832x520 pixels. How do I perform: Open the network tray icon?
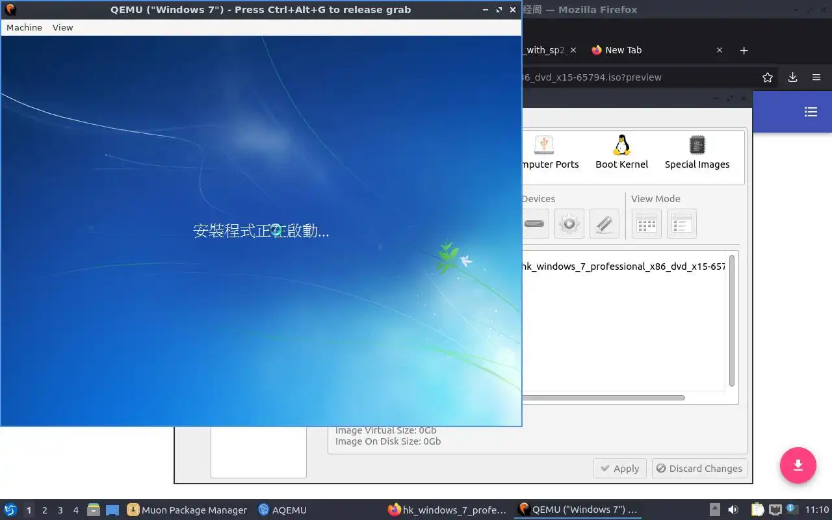point(775,510)
